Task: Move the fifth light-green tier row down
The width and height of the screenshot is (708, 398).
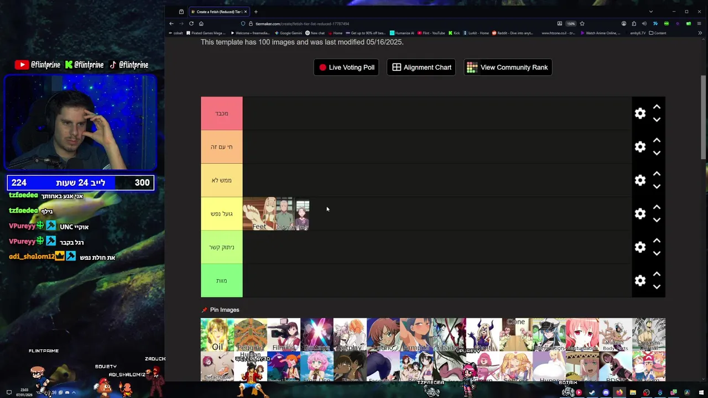Action: click(x=657, y=253)
